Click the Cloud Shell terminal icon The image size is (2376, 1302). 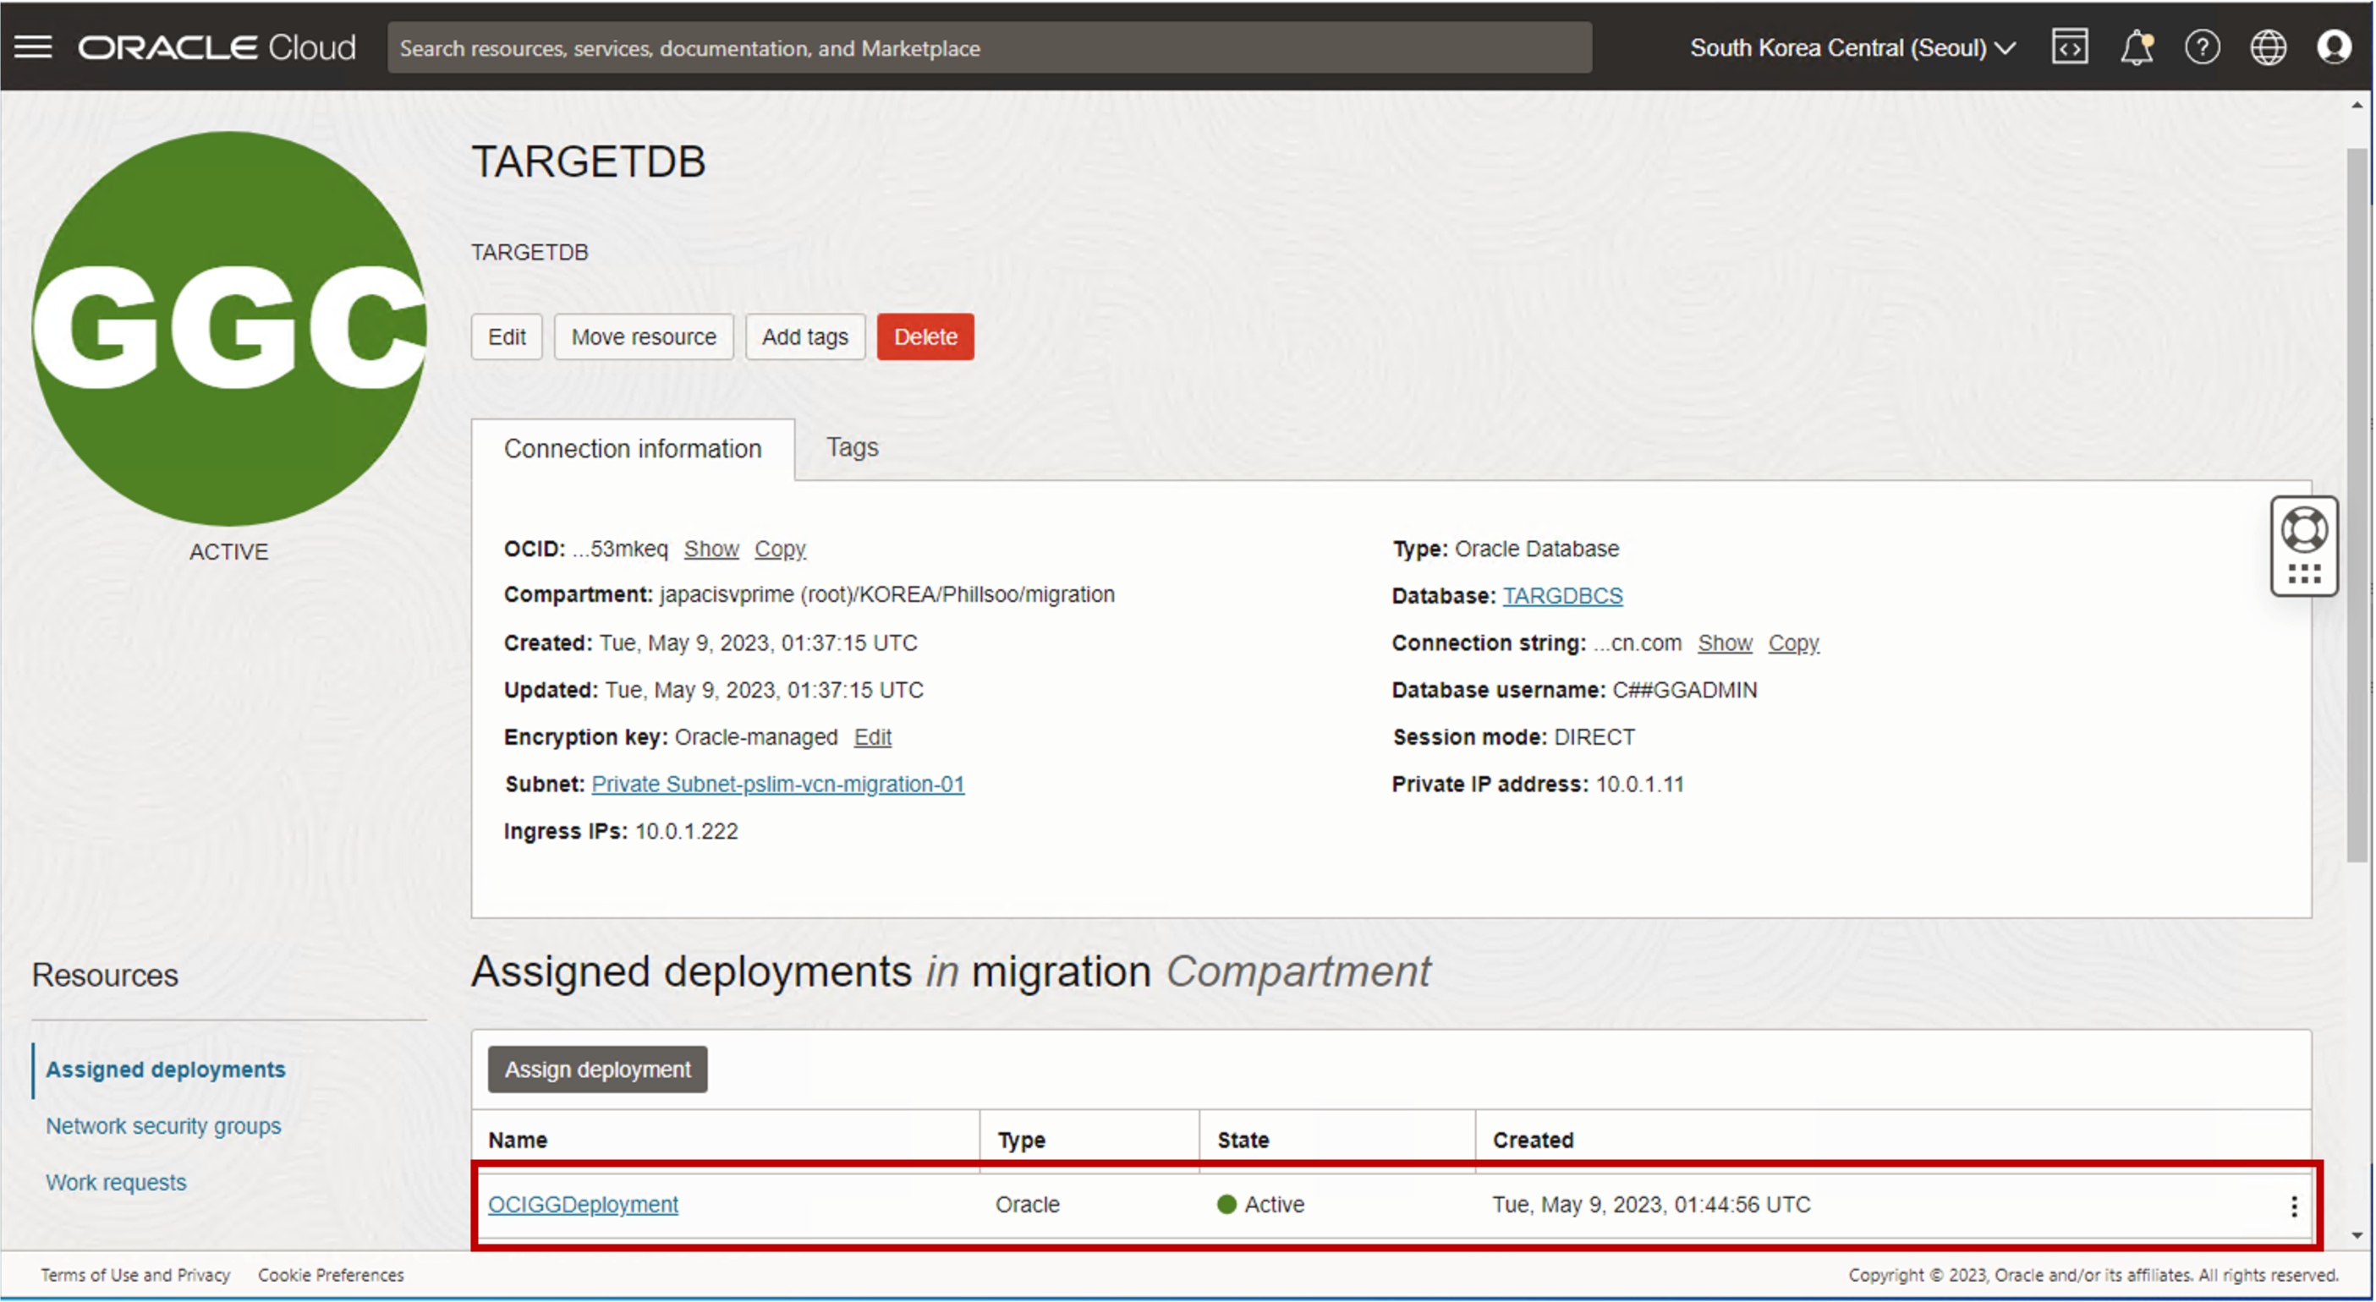[2070, 46]
